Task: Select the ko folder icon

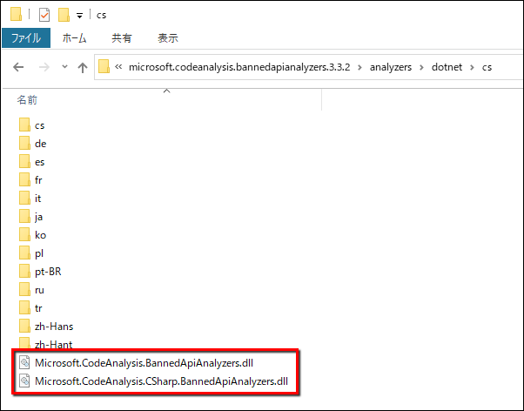Action: pos(24,235)
